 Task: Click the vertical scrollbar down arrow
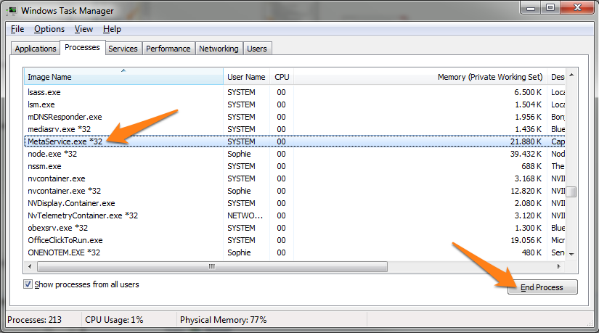[571, 254]
